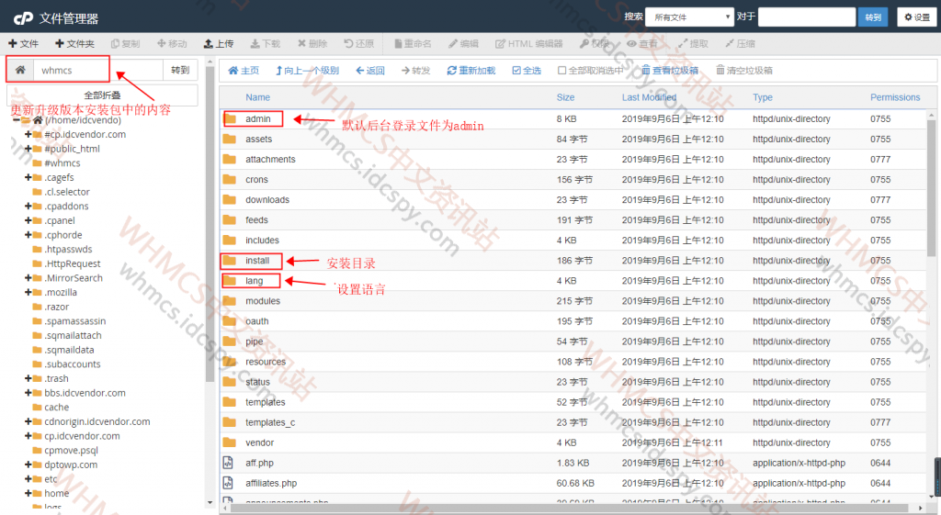941x515 pixels.
Task: Click the cPanel logo icon
Action: [x=23, y=18]
